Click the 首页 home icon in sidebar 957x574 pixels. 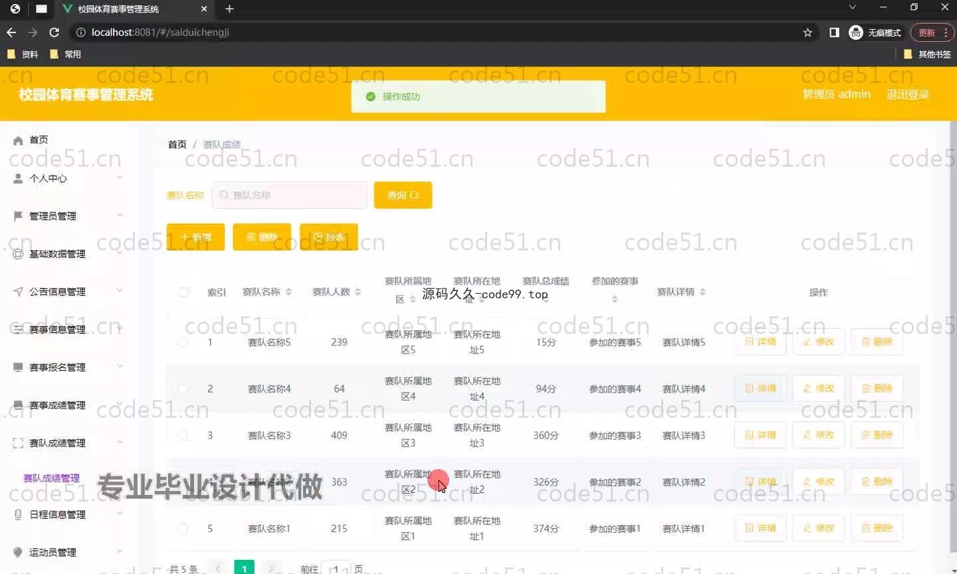coord(18,140)
